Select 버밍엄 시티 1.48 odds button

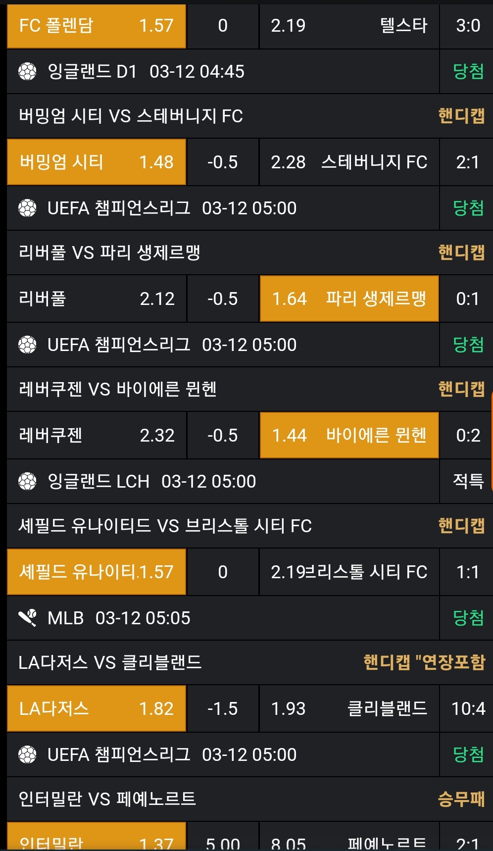point(97,162)
